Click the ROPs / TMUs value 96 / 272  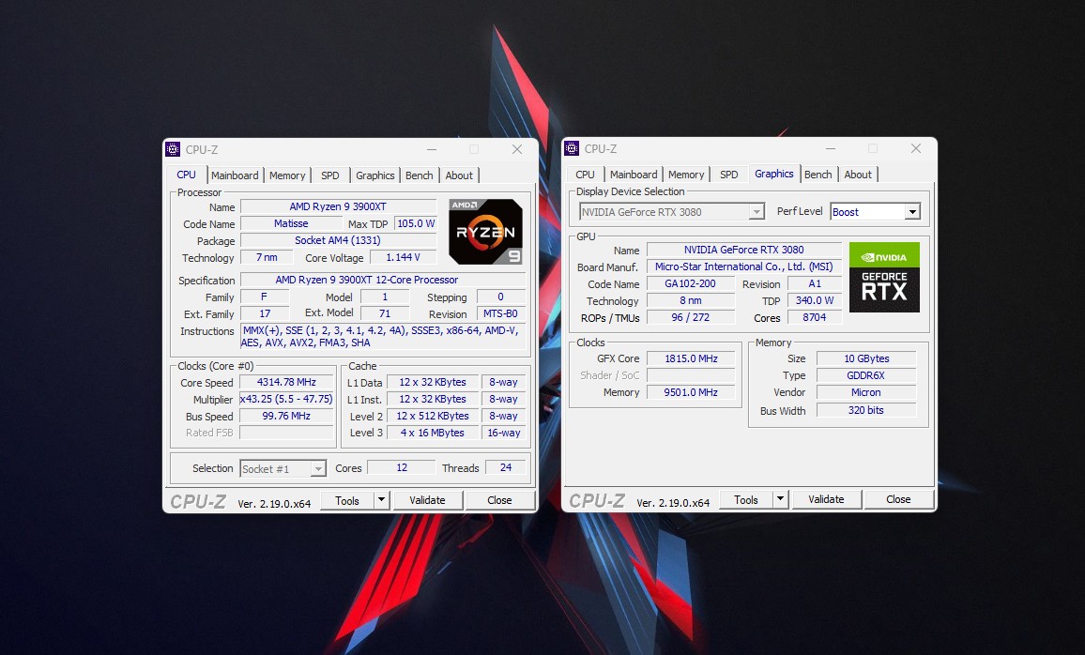click(690, 317)
